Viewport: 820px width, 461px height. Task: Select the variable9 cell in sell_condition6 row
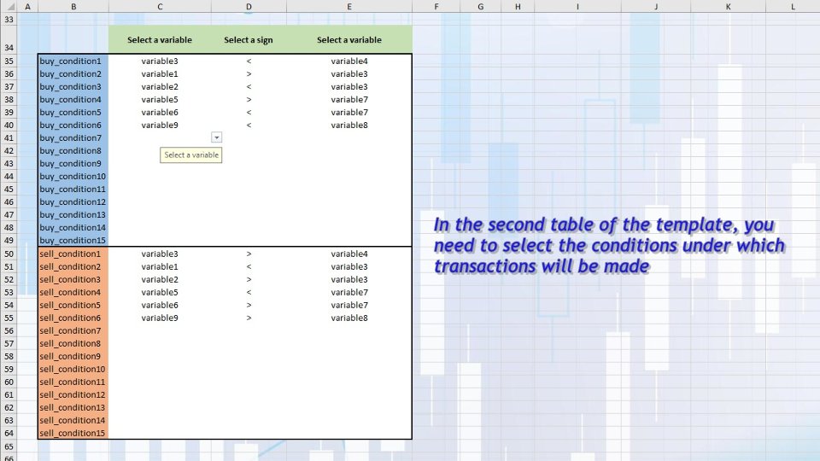160,318
